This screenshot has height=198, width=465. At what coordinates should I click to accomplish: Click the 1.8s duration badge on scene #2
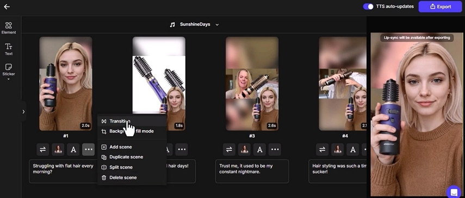[179, 125]
